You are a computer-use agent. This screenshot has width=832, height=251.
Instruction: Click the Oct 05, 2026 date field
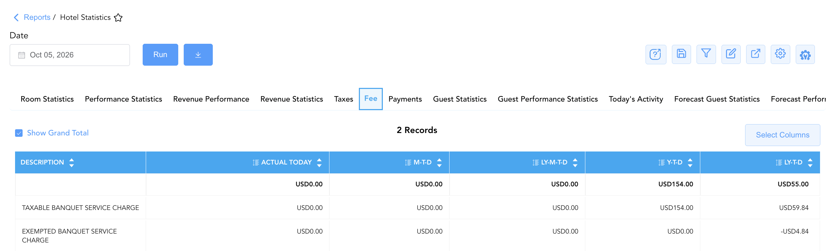(x=70, y=55)
